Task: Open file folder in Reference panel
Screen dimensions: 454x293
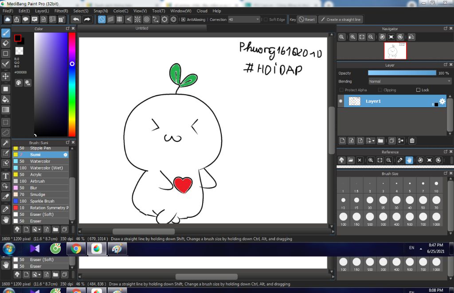Action: (351, 160)
